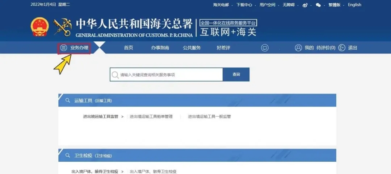Viewport: 391px width, 174px height.
Task: Click the Weibo icon in top bar
Action: click(x=305, y=5)
